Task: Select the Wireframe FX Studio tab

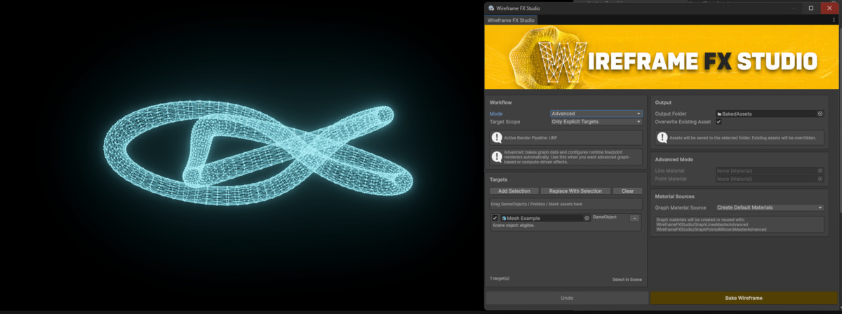Action: (512, 20)
